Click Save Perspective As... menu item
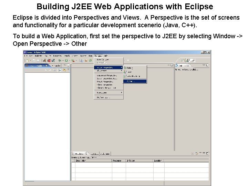Viewport: 248px width, 186px height. pyautogui.click(x=108, y=79)
